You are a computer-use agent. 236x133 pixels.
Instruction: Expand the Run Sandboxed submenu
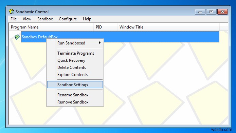(75, 43)
